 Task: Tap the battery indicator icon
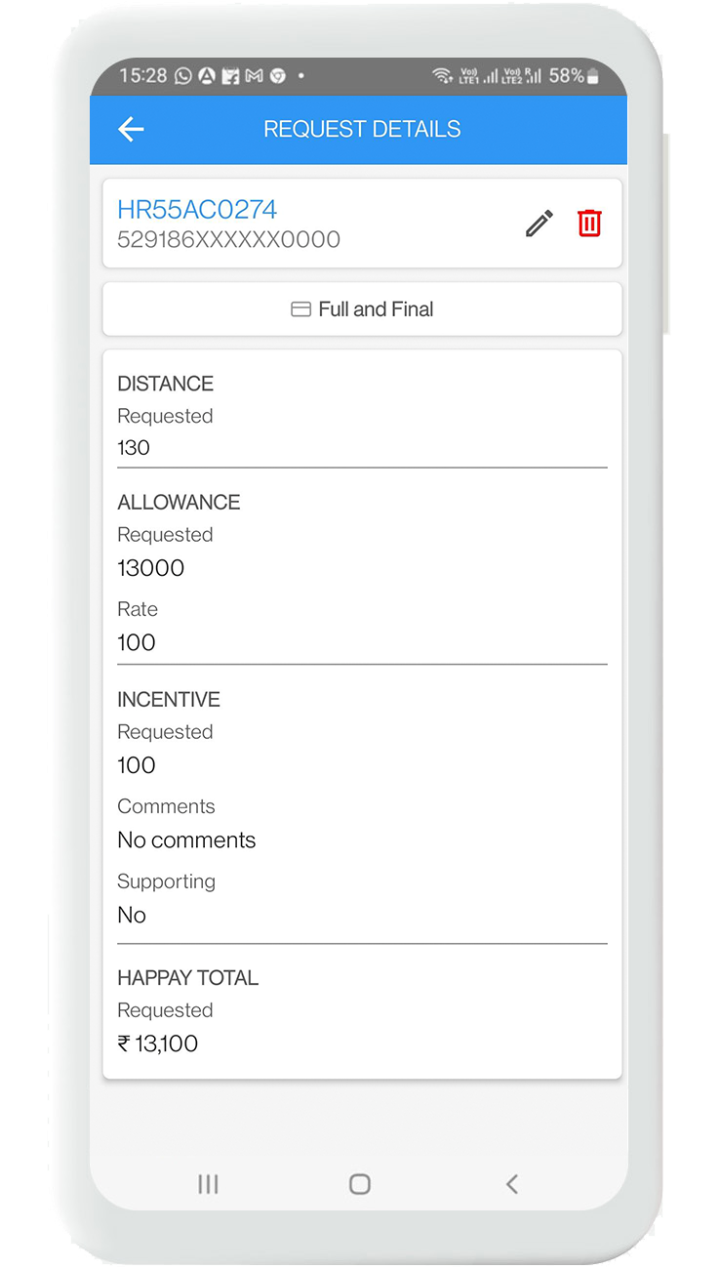(592, 76)
